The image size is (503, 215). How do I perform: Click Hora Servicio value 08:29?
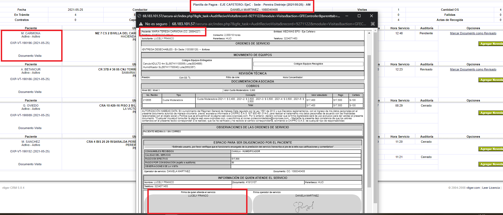pyautogui.click(x=399, y=105)
